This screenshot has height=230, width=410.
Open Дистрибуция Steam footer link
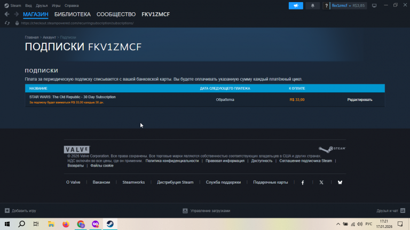point(175,182)
